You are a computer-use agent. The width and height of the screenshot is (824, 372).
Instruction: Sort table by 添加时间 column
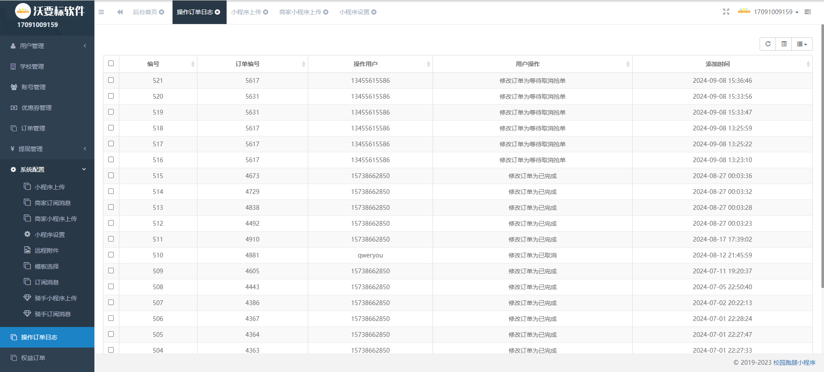click(x=722, y=64)
